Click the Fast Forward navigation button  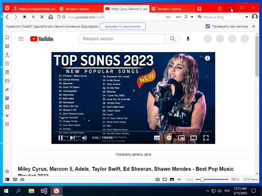pyautogui.click(x=33, y=17)
